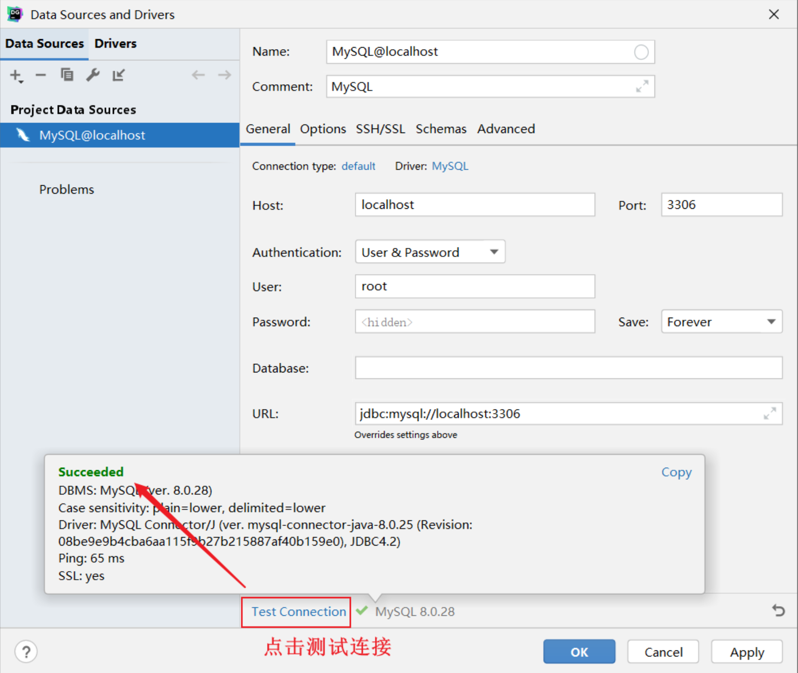
Task: Click the 'Project Data Sources' heading
Action: point(73,109)
